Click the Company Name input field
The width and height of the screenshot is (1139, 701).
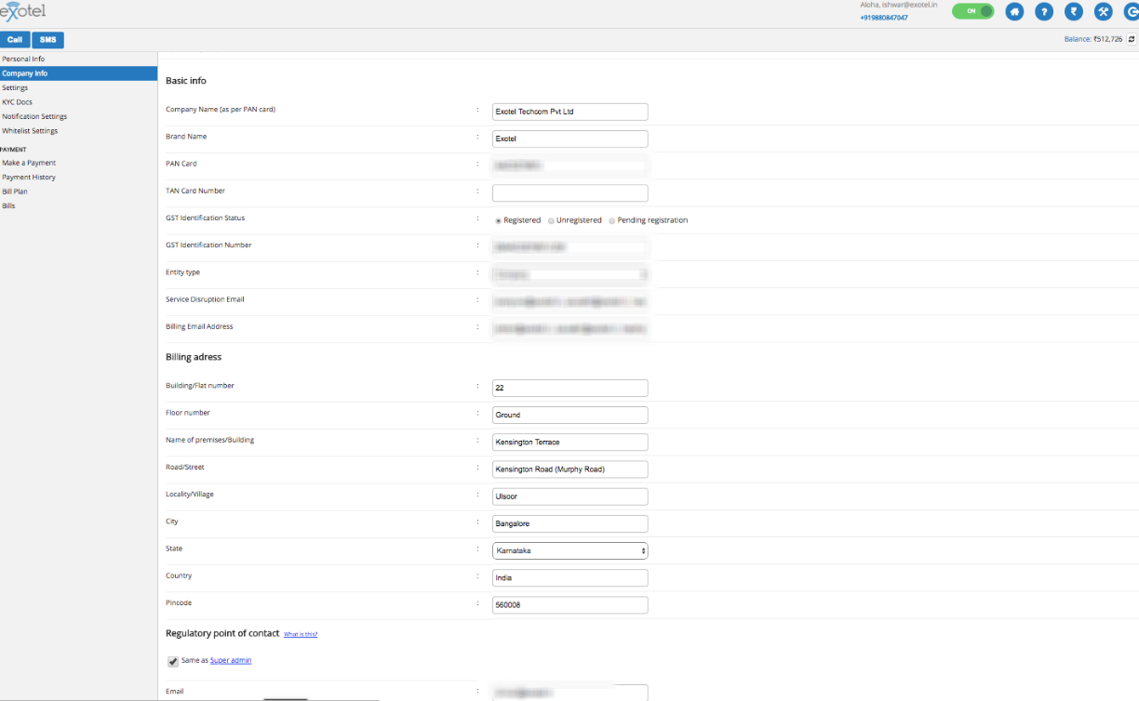[569, 112]
